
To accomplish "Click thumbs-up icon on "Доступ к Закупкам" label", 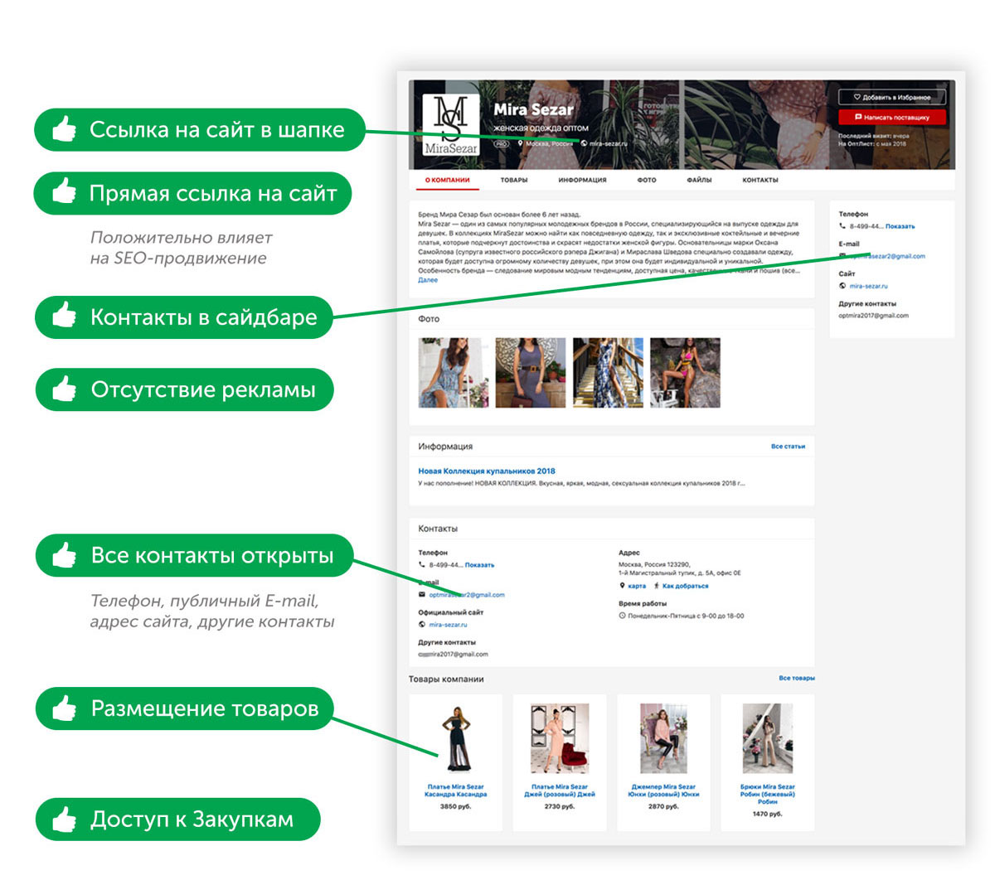I will point(65,819).
